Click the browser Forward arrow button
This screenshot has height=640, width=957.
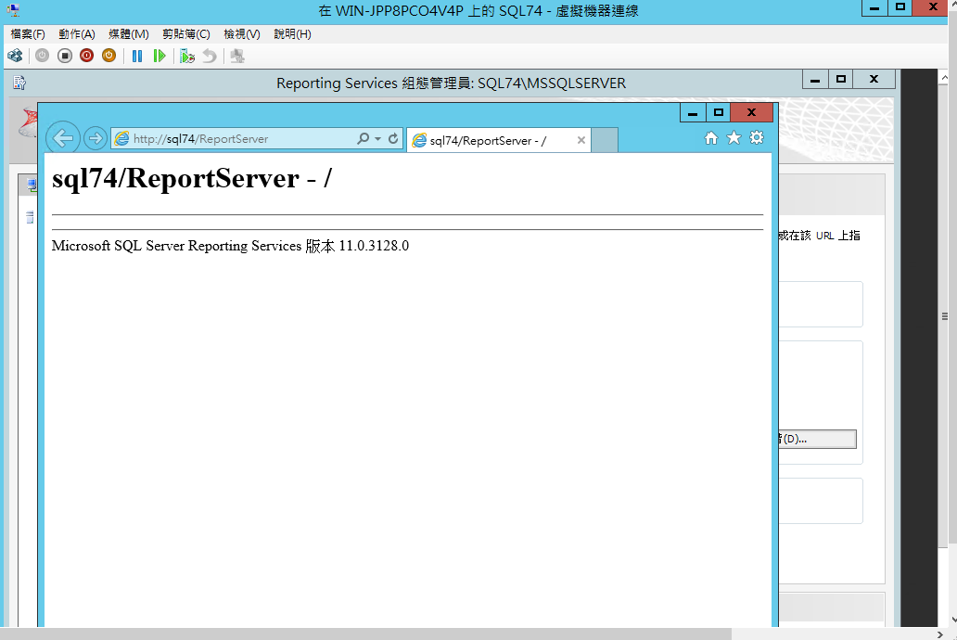[x=96, y=138]
